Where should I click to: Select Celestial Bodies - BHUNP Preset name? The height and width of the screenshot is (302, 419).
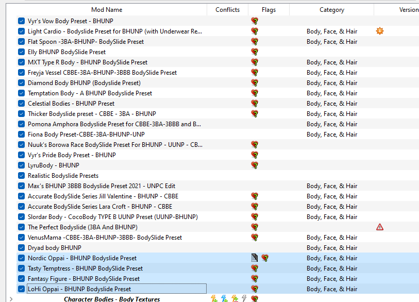coord(71,104)
